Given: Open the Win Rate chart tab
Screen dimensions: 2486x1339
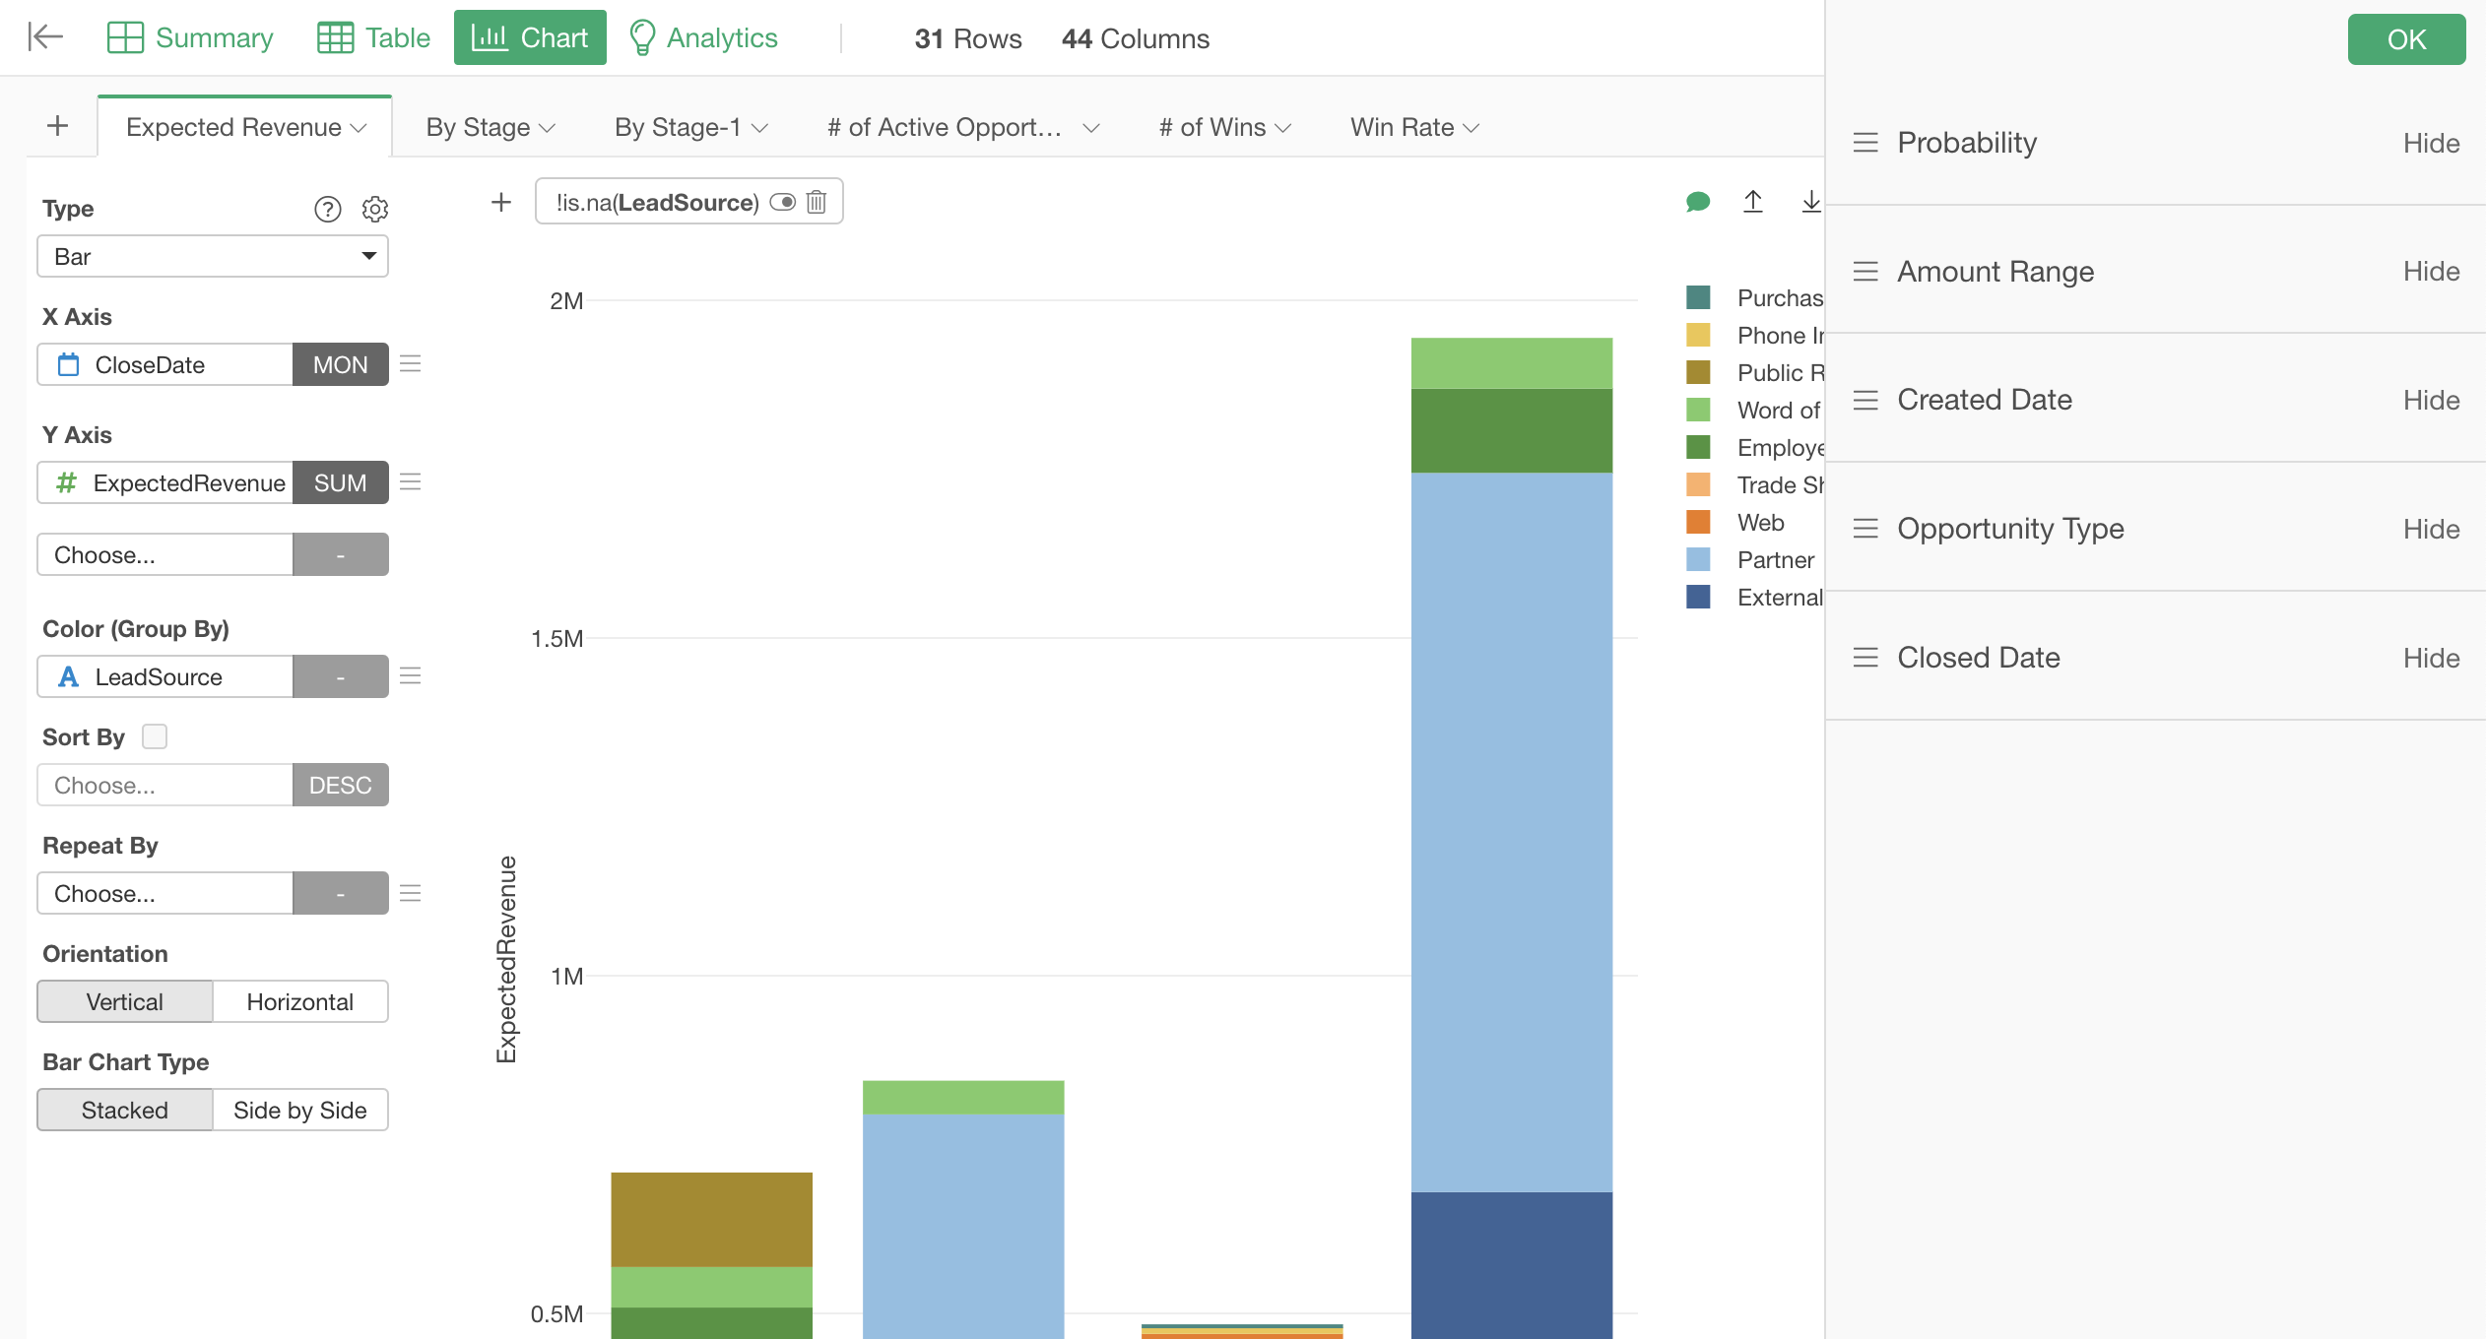Looking at the screenshot, I should pos(1402,127).
